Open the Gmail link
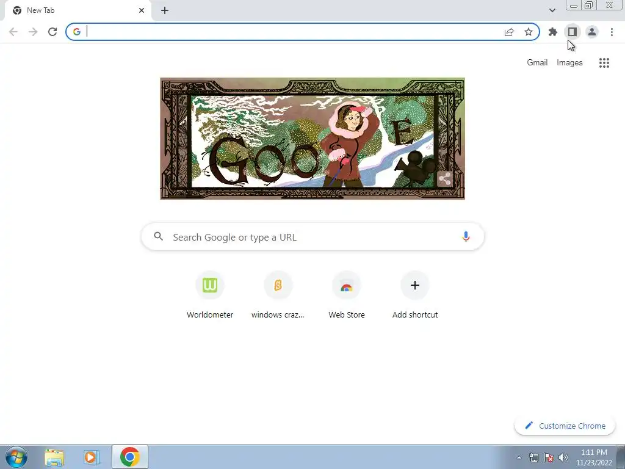625x469 pixels. coord(537,63)
